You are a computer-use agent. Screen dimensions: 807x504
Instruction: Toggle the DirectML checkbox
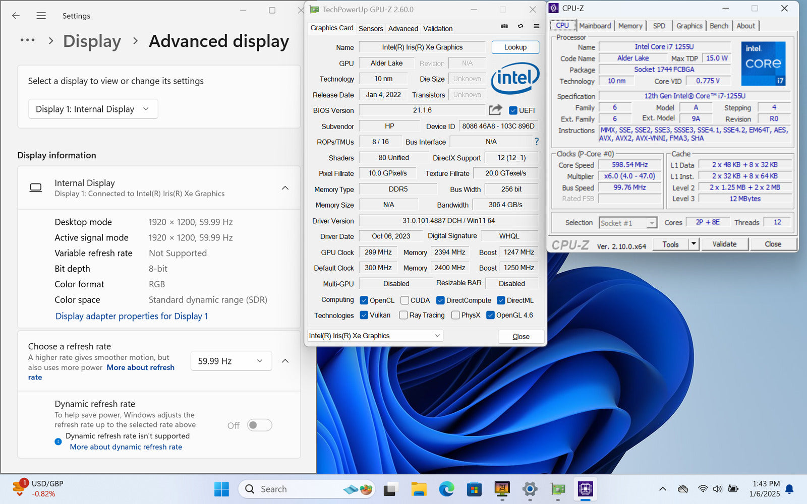[x=501, y=300]
